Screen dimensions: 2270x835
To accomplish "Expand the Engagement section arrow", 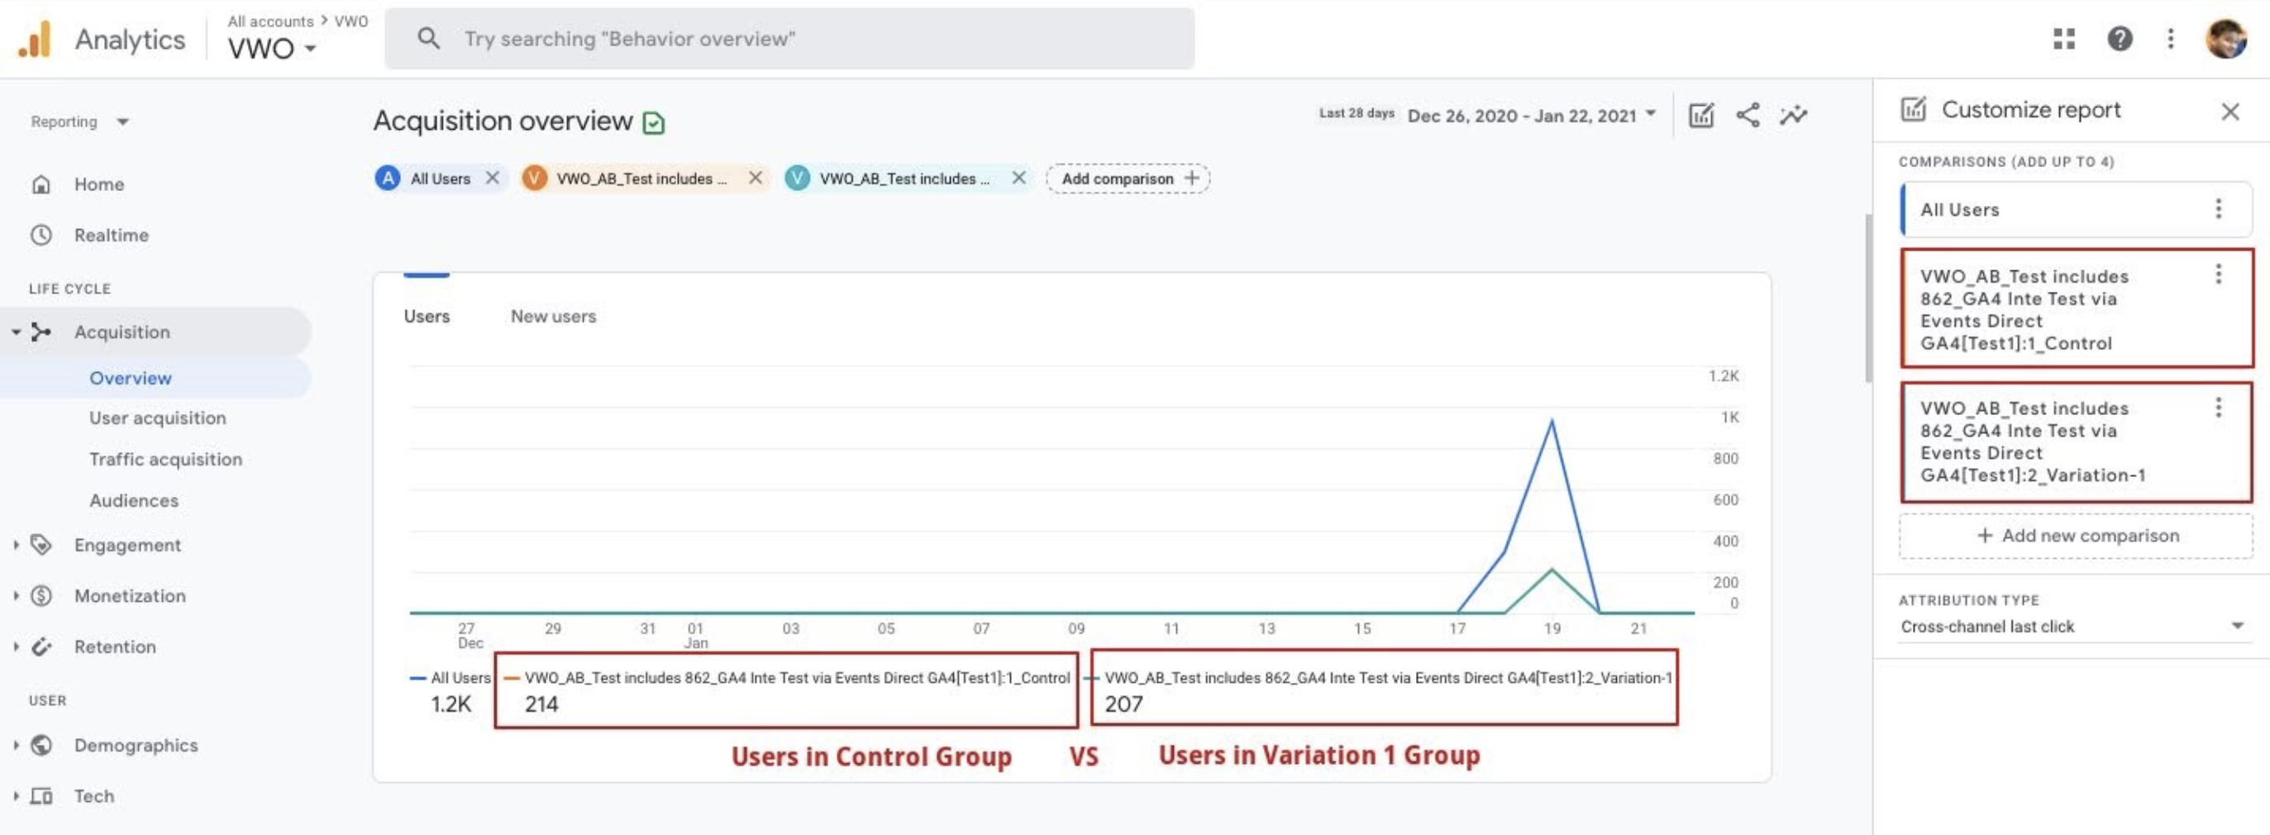I will point(16,545).
